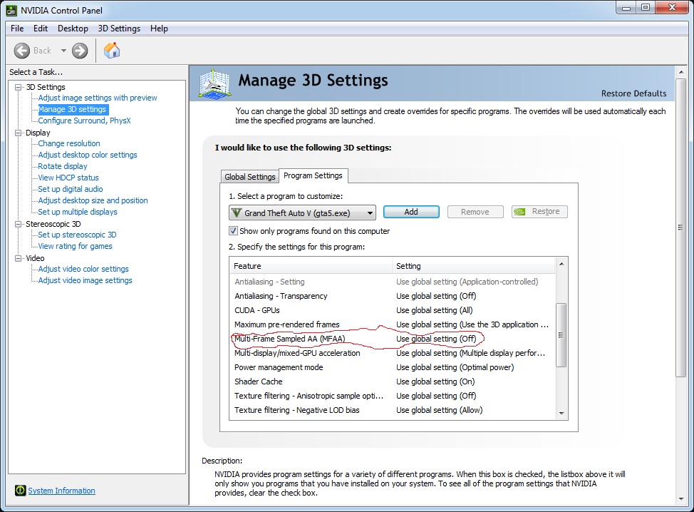Click Power management setting Optimal power value
Image resolution: width=694 pixels, height=512 pixels.
[x=455, y=367]
